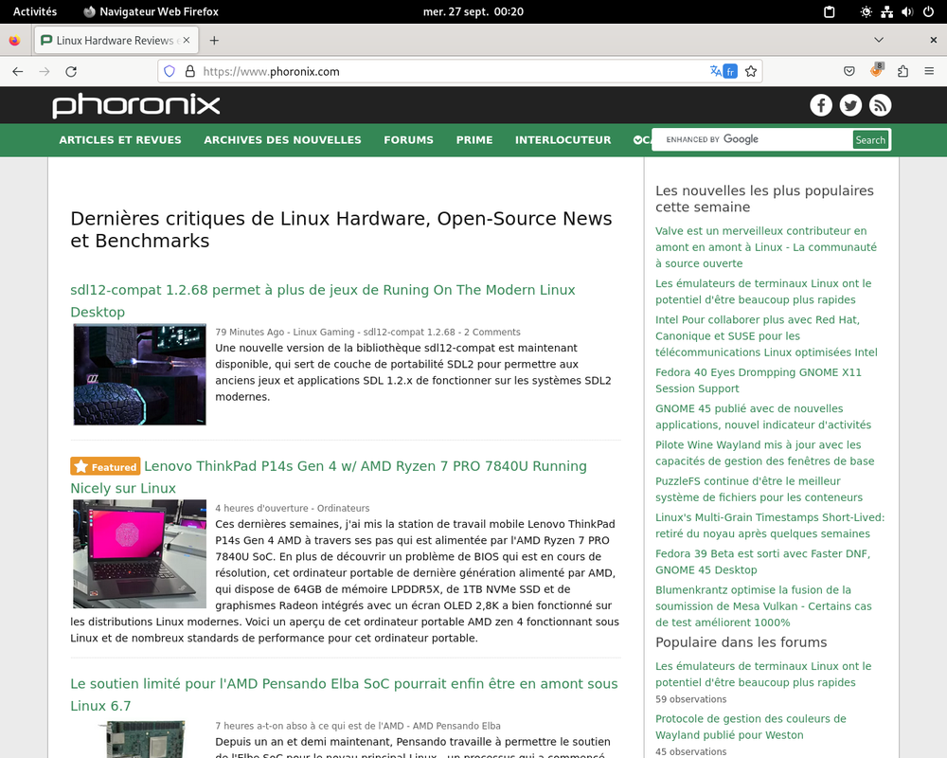Bookmark this page with the star icon

[x=751, y=71]
